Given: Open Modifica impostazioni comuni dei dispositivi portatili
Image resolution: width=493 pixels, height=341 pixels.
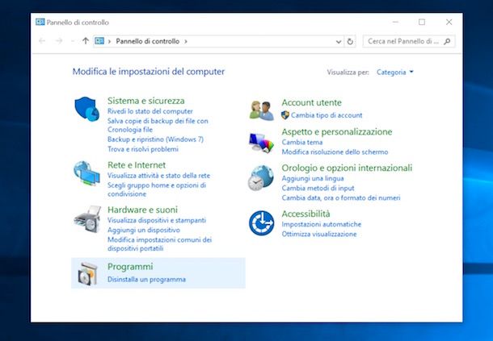Looking at the screenshot, I should pyautogui.click(x=159, y=244).
